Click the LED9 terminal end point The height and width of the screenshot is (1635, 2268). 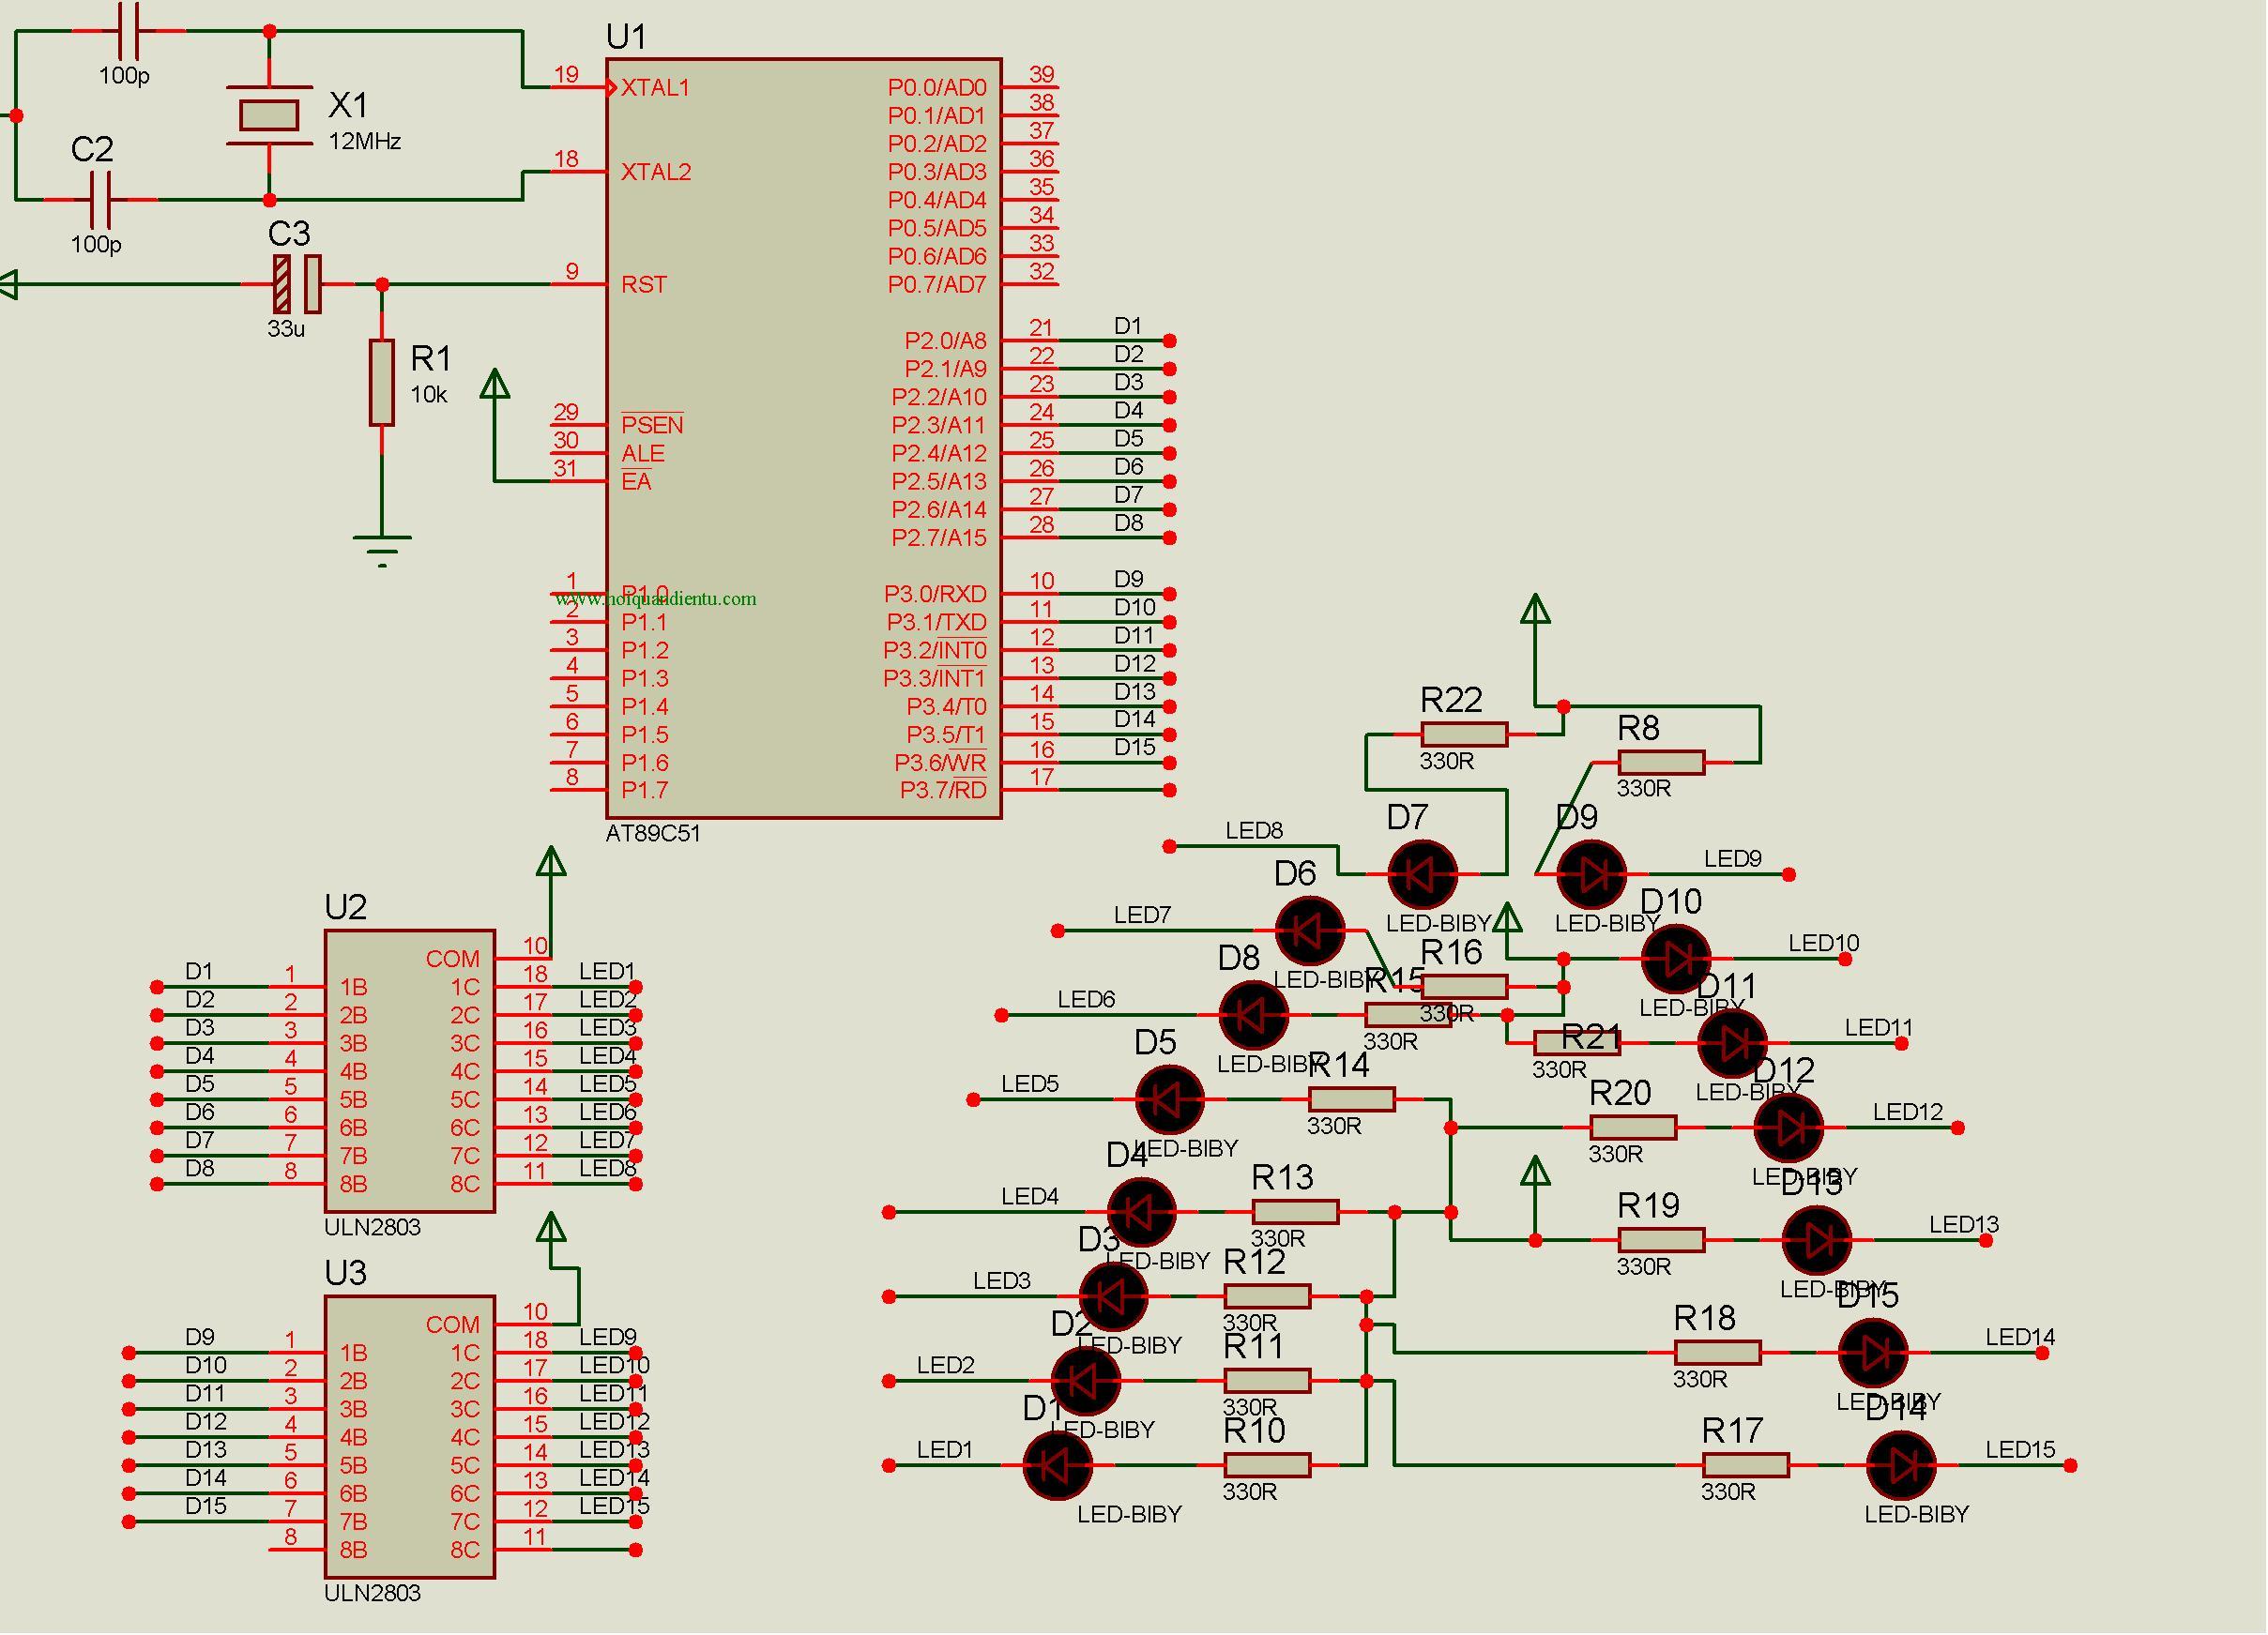pyautogui.click(x=1790, y=875)
